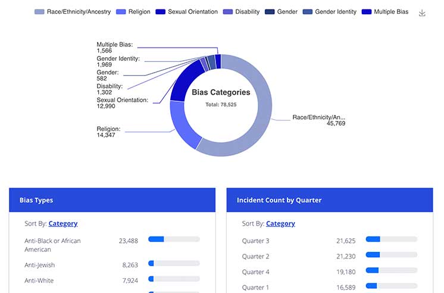Screen dimensions: 444x293
Task: Select the Religion donut chart segment
Action: click(x=181, y=124)
